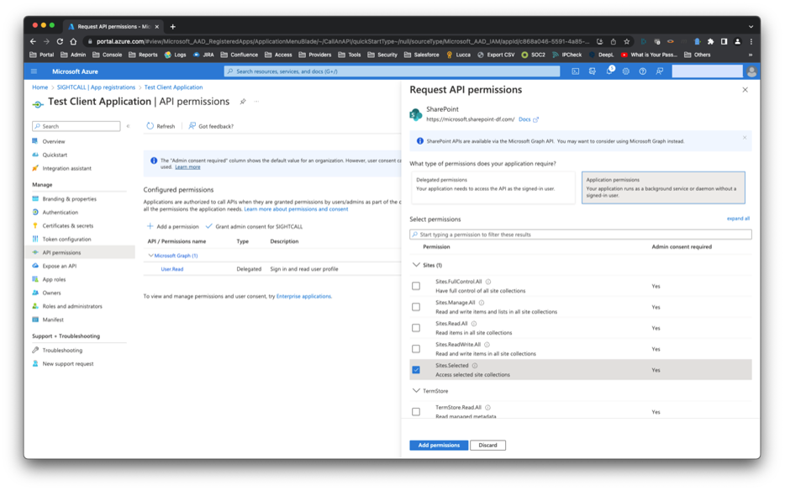Screen dimensions: 785x491
Task: Show info for TermStore.Read.All permission
Action: [x=487, y=408]
